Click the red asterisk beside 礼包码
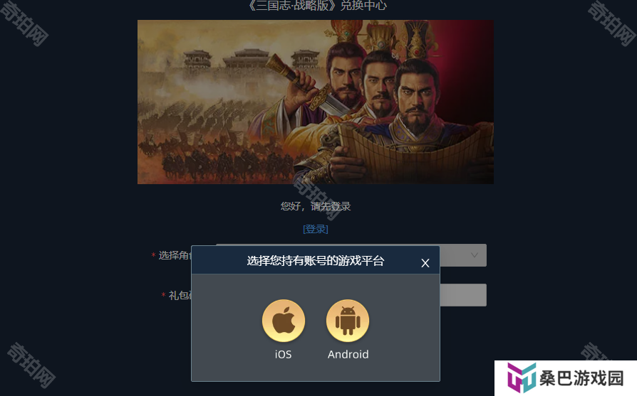 tap(163, 294)
